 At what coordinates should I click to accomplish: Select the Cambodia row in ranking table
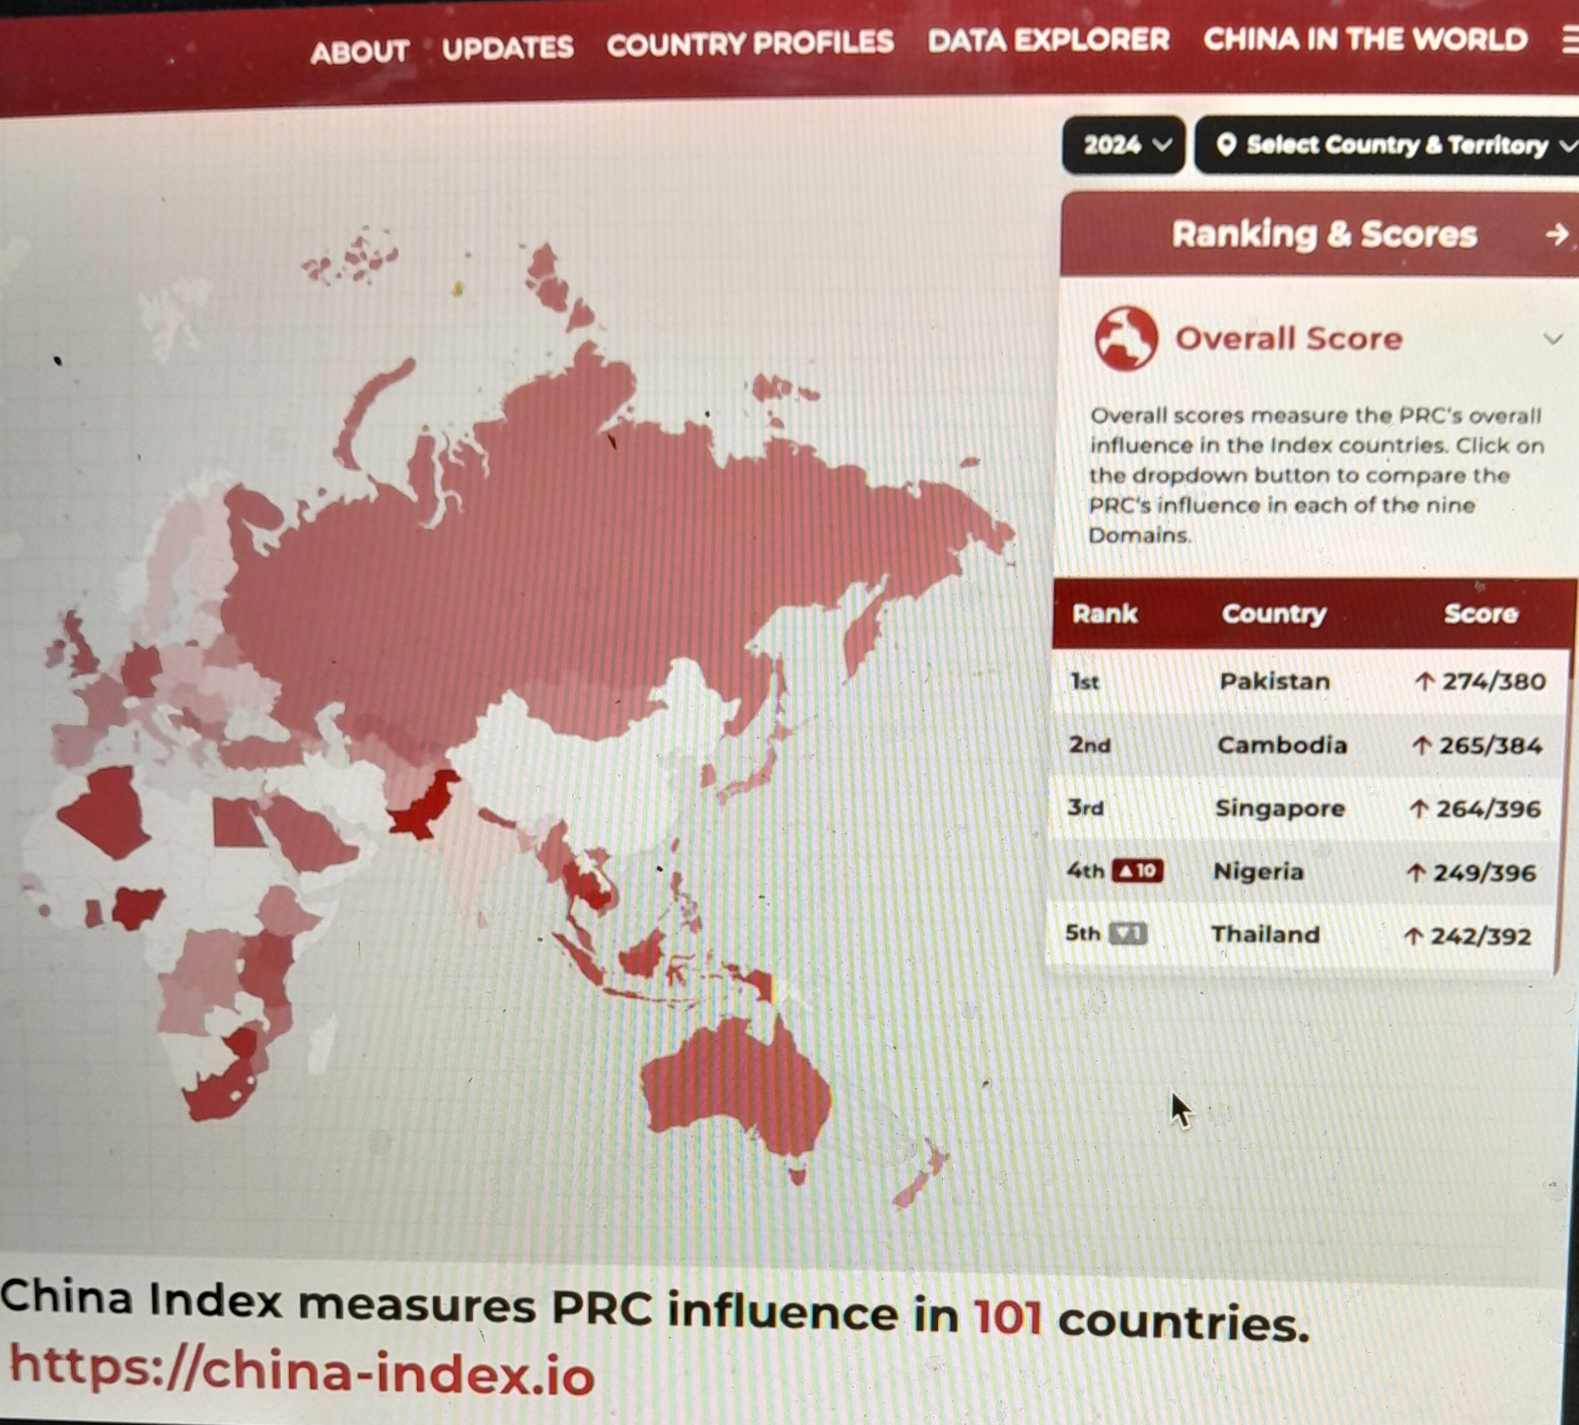click(x=1282, y=745)
